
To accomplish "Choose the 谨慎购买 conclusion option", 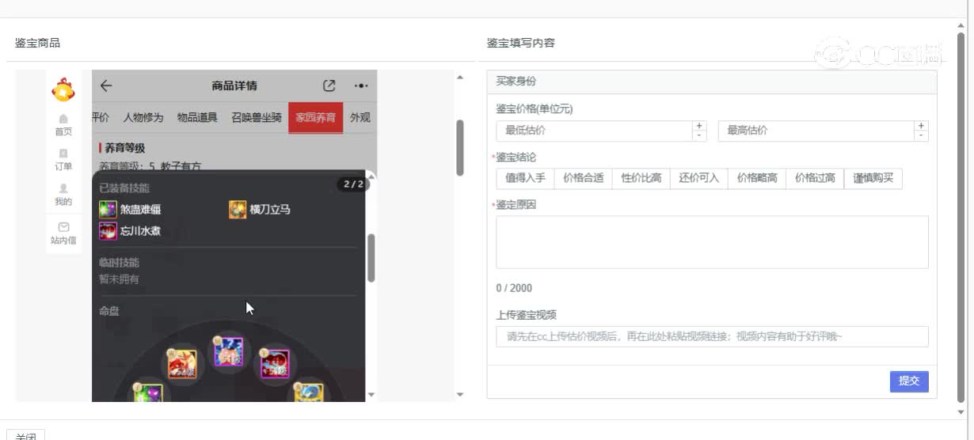I will (873, 178).
